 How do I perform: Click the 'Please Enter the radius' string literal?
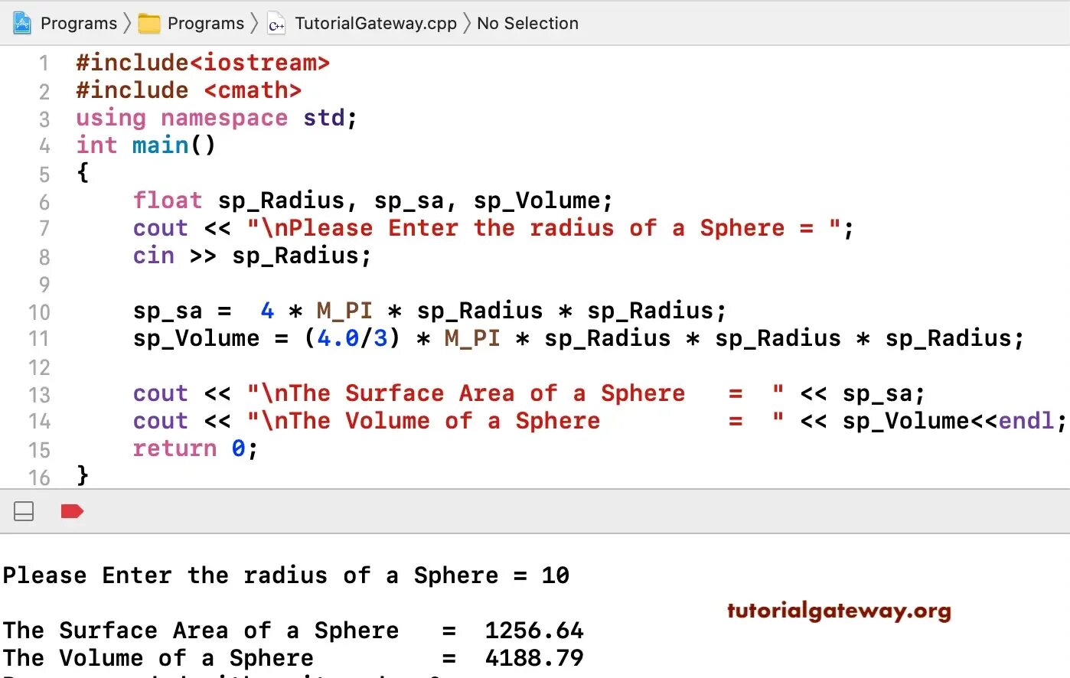click(544, 228)
